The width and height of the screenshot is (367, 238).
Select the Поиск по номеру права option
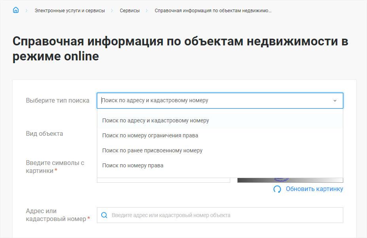(132, 165)
